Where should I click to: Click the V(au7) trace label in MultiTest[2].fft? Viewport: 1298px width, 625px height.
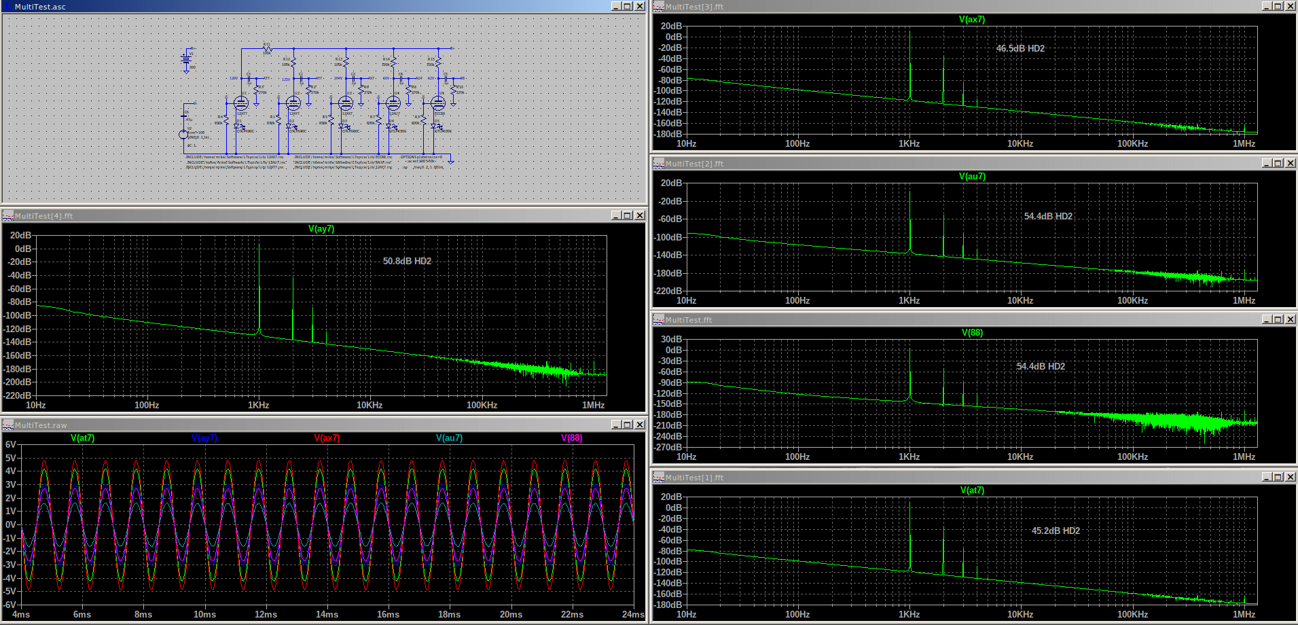[x=972, y=177]
